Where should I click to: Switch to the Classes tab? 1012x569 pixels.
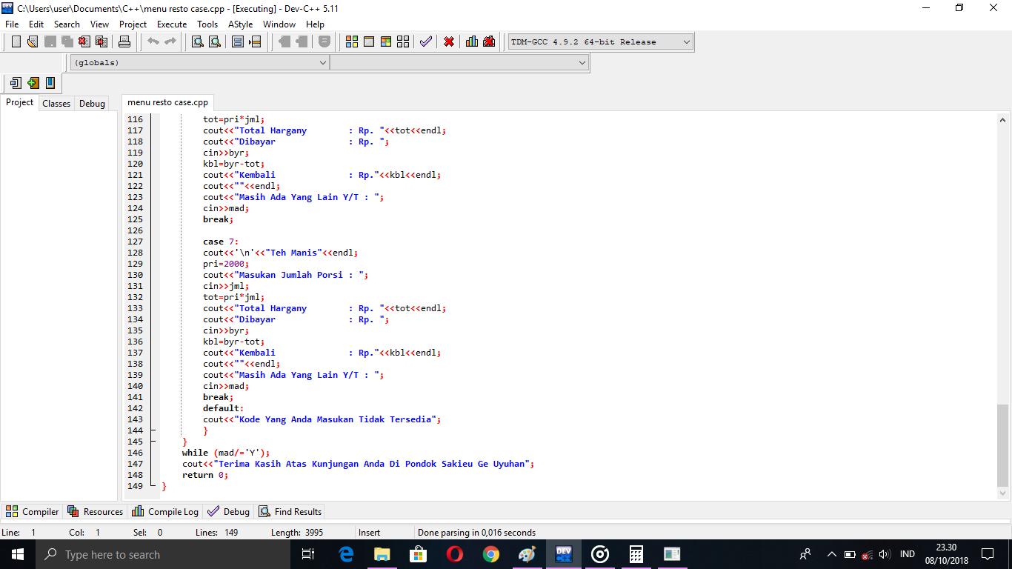click(x=56, y=103)
